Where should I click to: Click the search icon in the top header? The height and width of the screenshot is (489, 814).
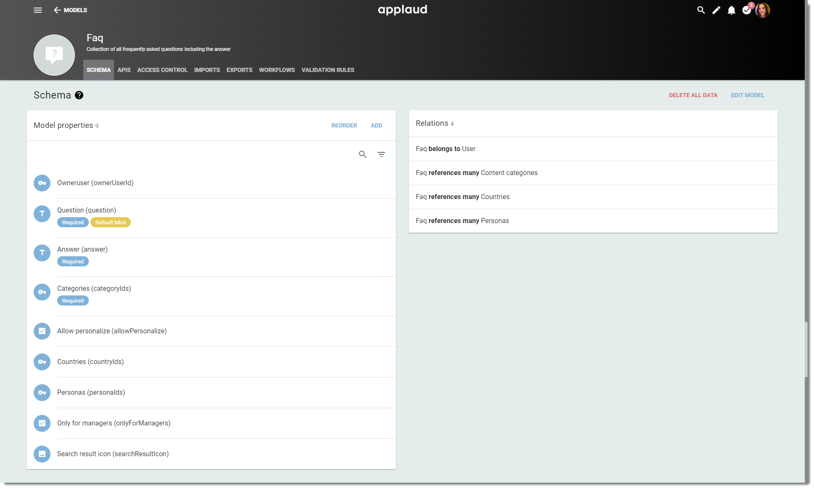tap(701, 10)
